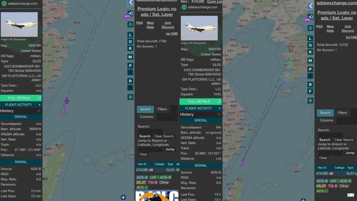Click Copy Link next to Hex A7A2BE
This screenshot has height=201, width=357.
pyautogui.click(x=214, y=1)
